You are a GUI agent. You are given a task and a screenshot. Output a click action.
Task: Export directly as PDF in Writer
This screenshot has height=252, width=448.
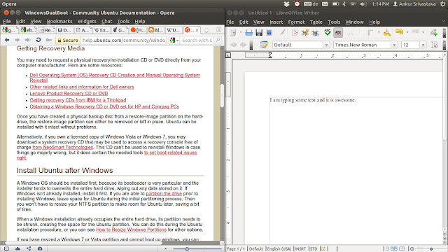(295, 33)
